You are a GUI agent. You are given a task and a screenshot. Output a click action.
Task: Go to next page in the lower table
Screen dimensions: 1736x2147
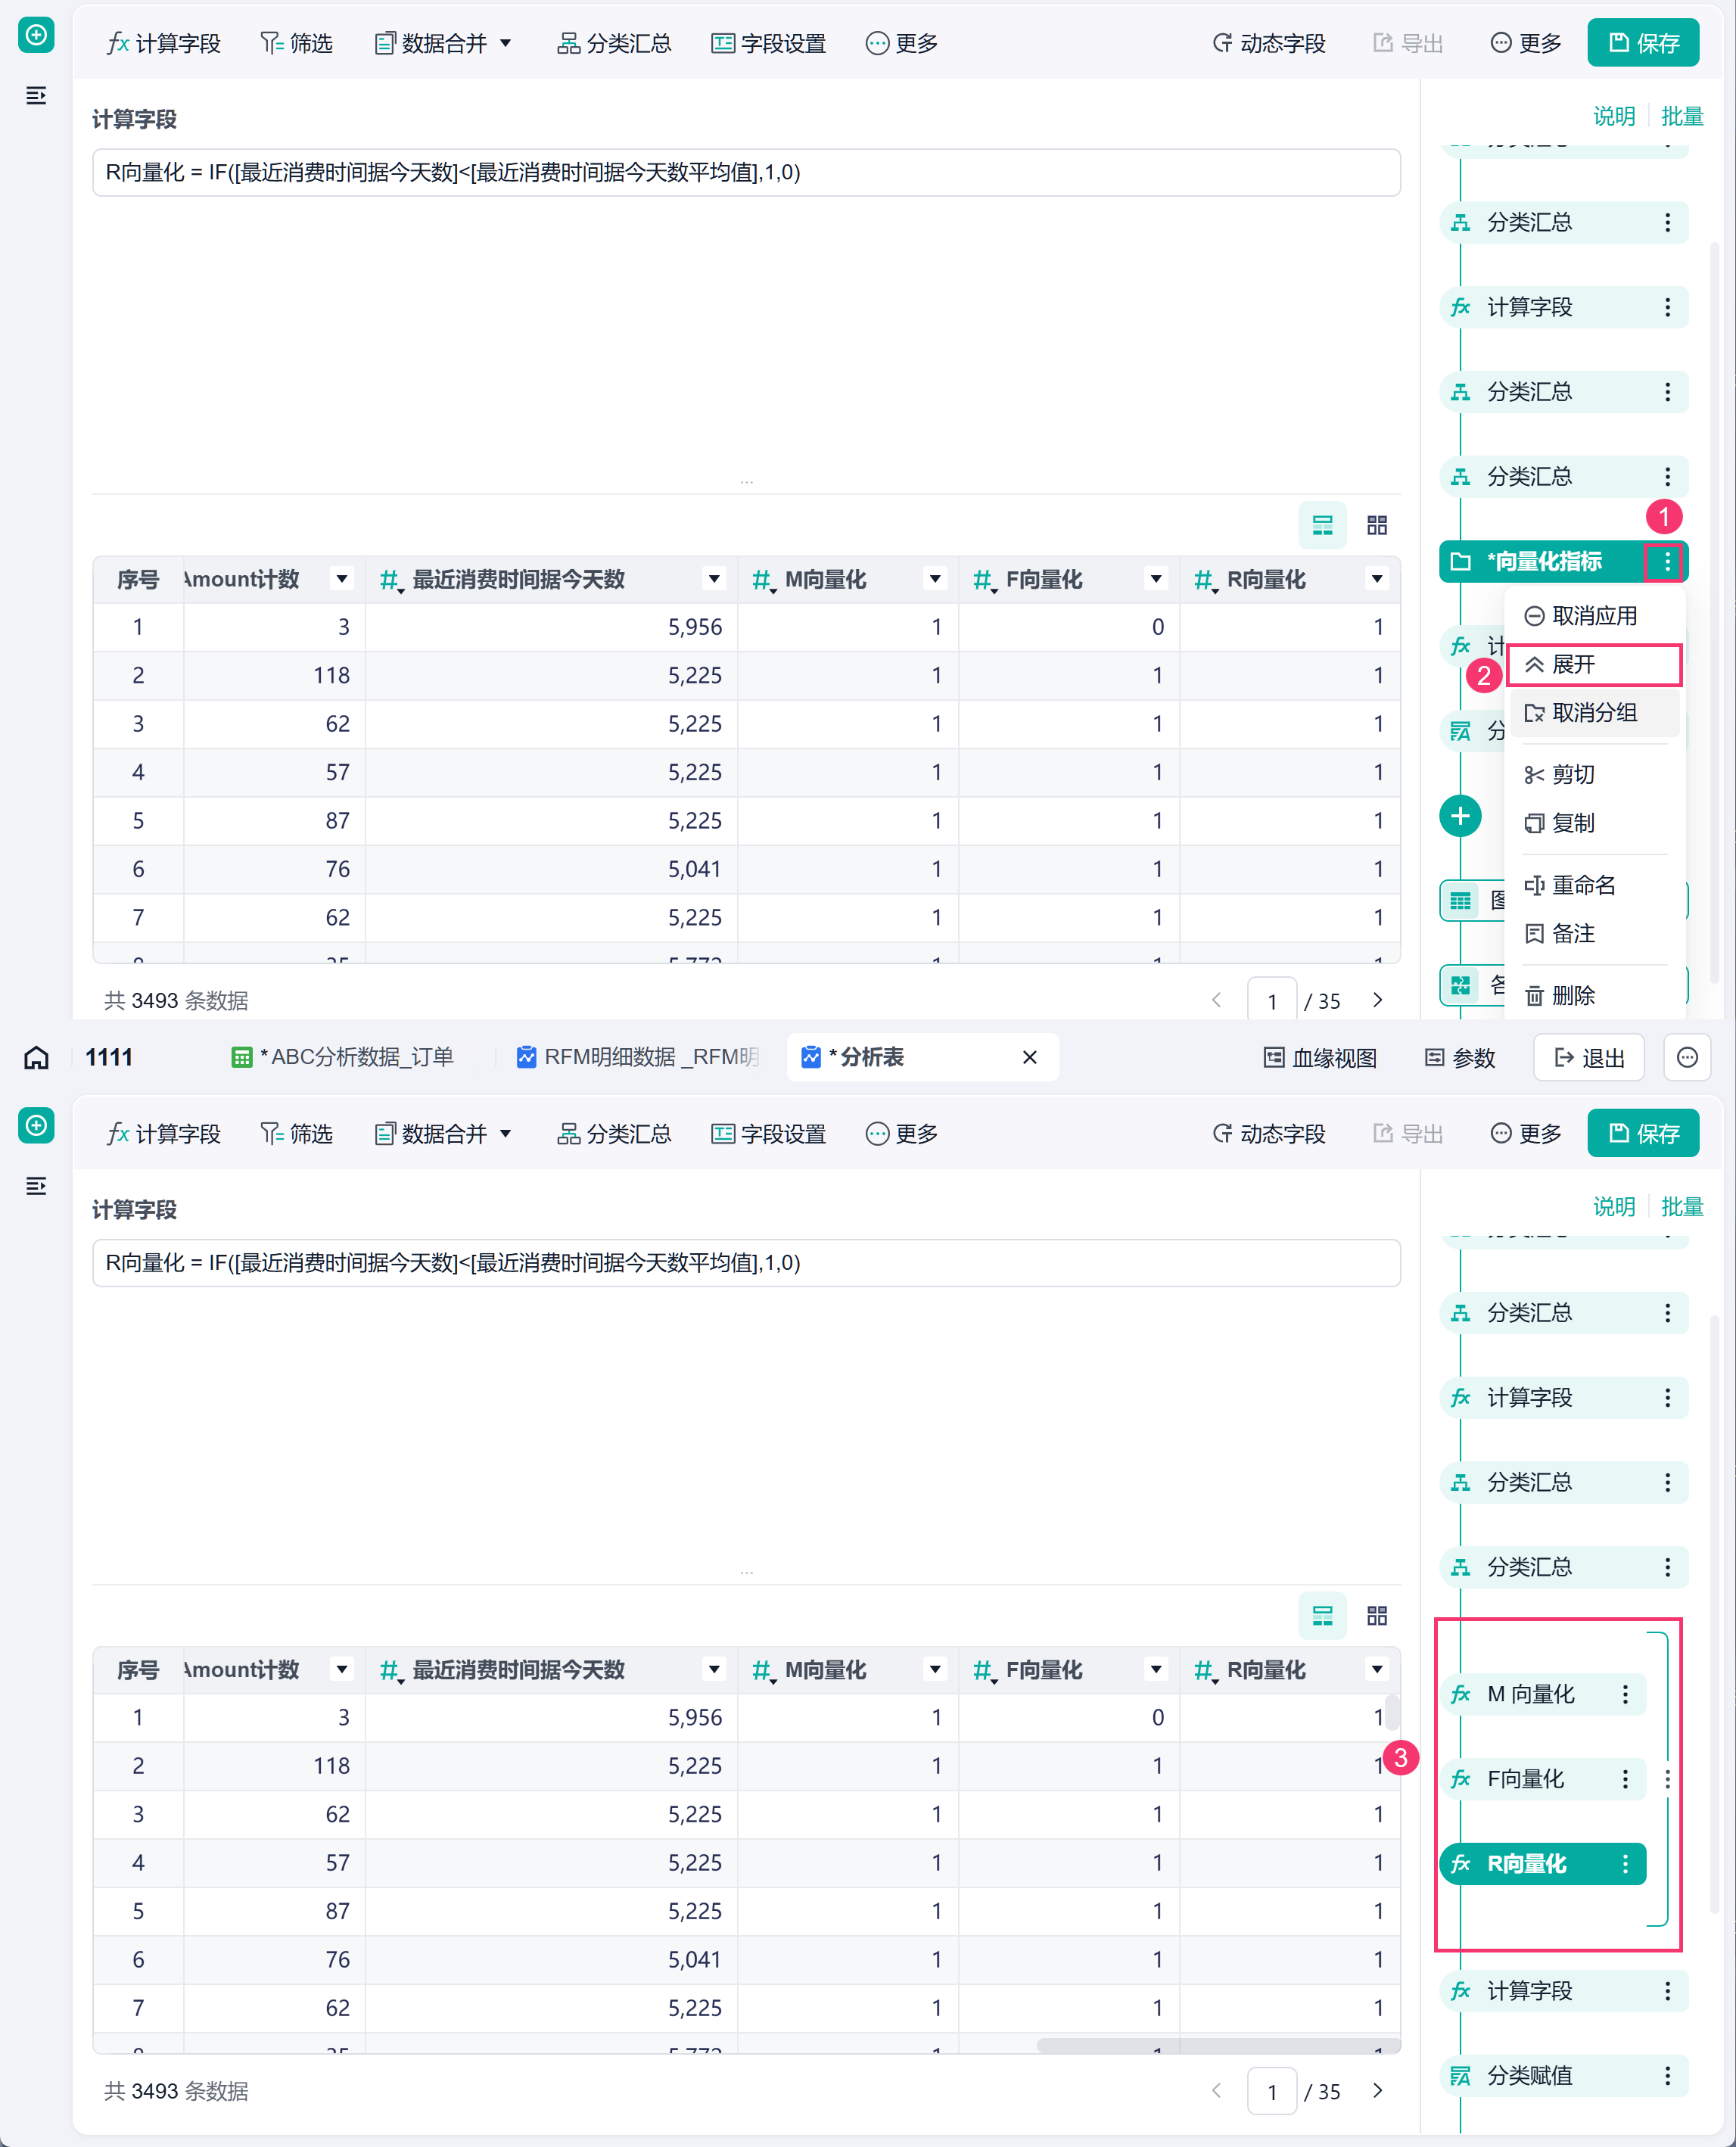pyautogui.click(x=1378, y=2090)
